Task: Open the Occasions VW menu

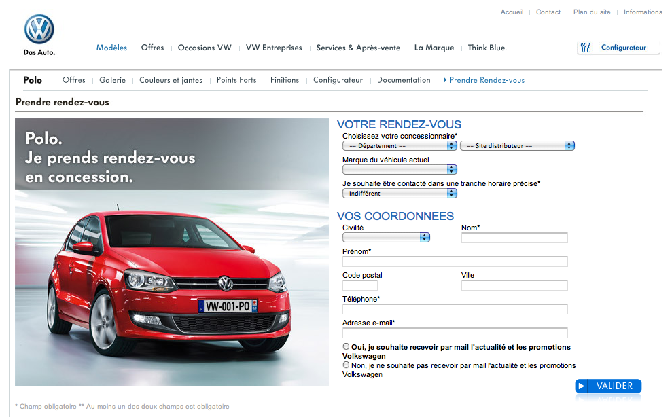Action: [205, 48]
